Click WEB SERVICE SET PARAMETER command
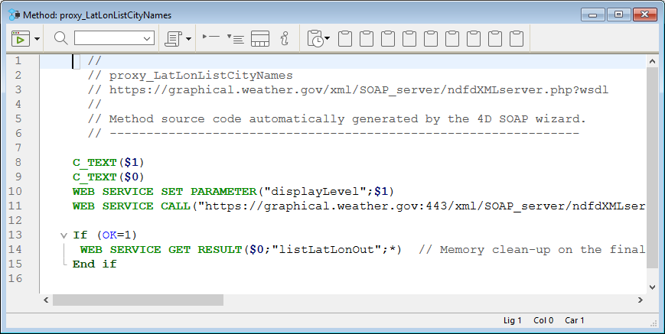 (165, 191)
